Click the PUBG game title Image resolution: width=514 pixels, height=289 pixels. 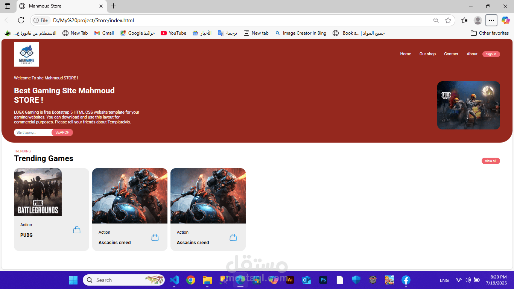point(26,235)
